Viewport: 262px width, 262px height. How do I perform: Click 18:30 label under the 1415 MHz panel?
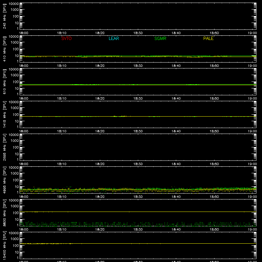tap(138, 131)
